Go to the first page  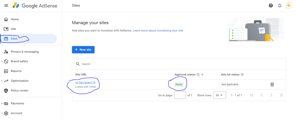[x=252, y=95]
